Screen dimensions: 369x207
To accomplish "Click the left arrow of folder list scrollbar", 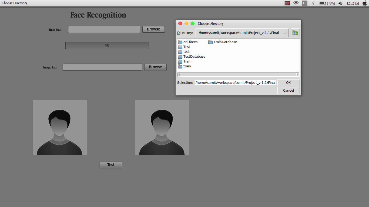I will tap(179, 75).
